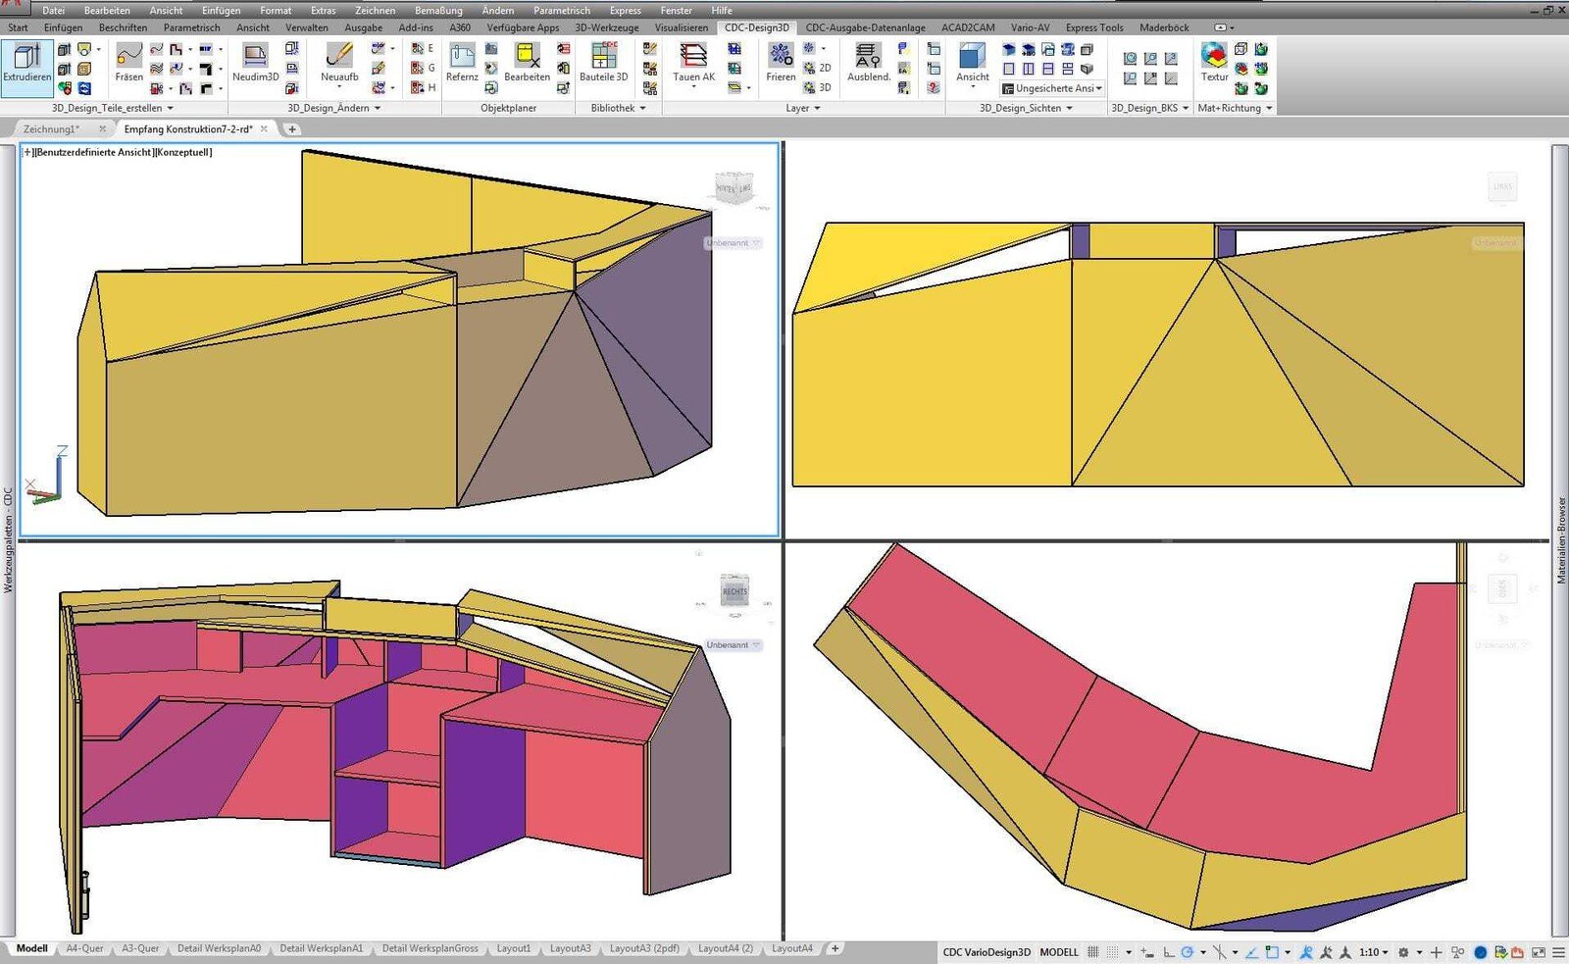Screen dimensions: 1569x964
Task: Expand the Bibliothek panel
Action: pyautogui.click(x=618, y=108)
